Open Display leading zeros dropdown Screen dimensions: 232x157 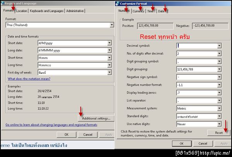tap(219, 93)
